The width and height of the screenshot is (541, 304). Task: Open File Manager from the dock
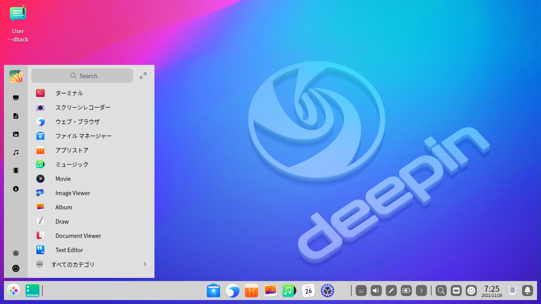213,291
